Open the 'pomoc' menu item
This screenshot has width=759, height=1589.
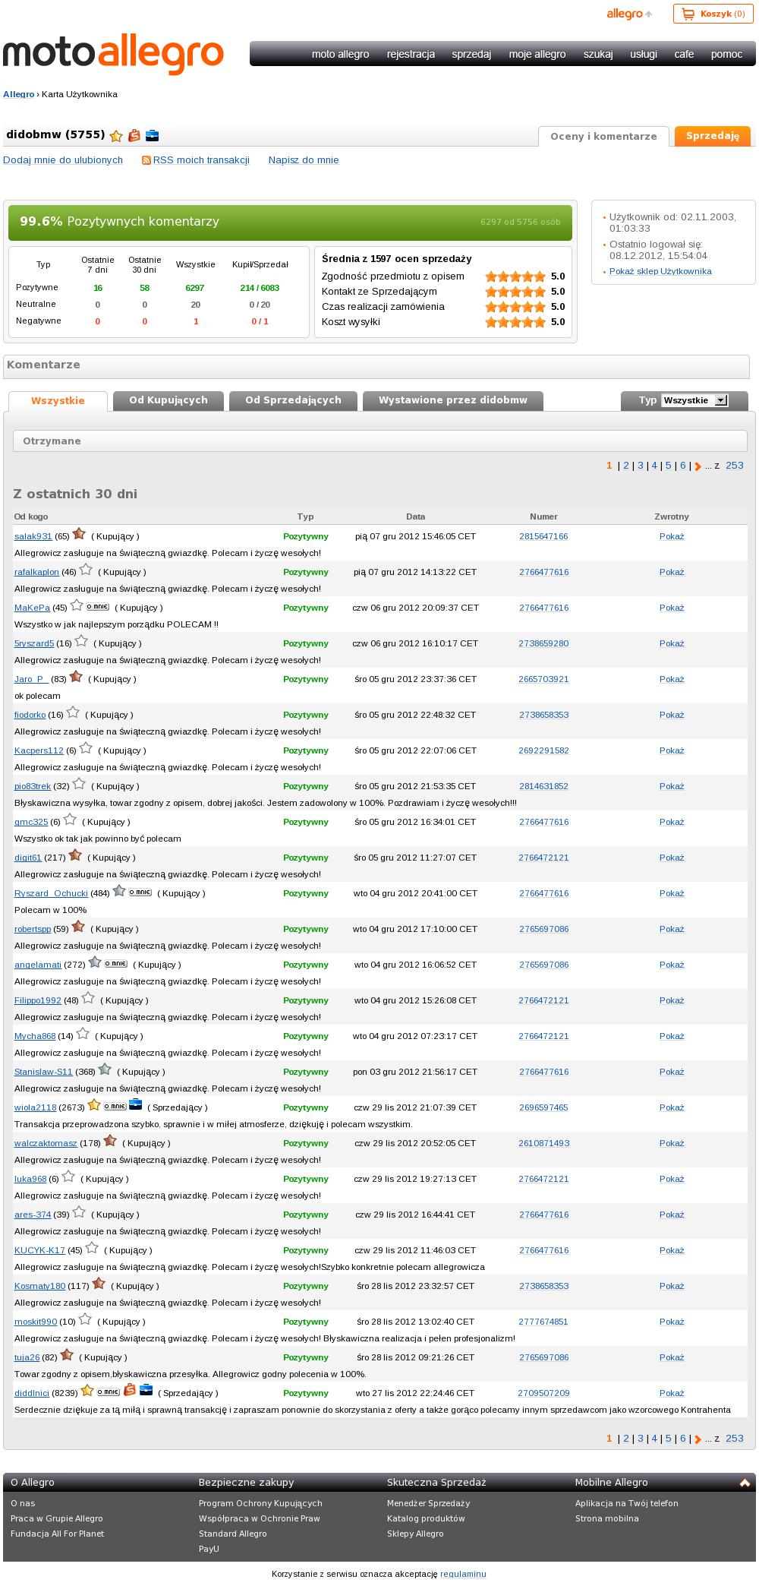click(x=726, y=54)
